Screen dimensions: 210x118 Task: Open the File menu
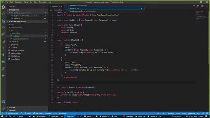click(x=7, y=2)
